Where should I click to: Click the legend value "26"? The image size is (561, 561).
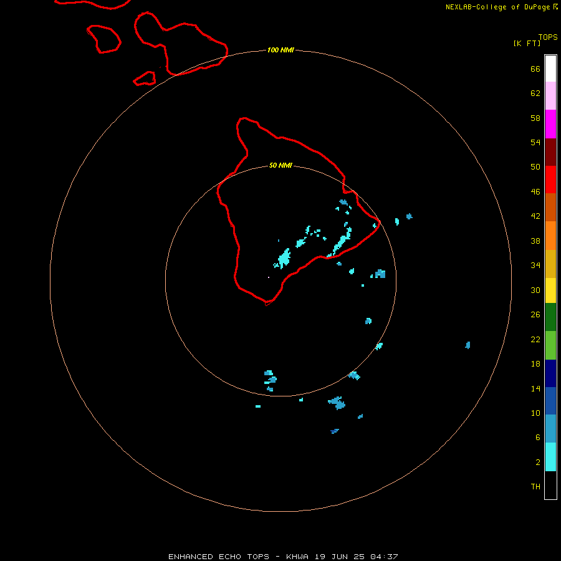(535, 315)
